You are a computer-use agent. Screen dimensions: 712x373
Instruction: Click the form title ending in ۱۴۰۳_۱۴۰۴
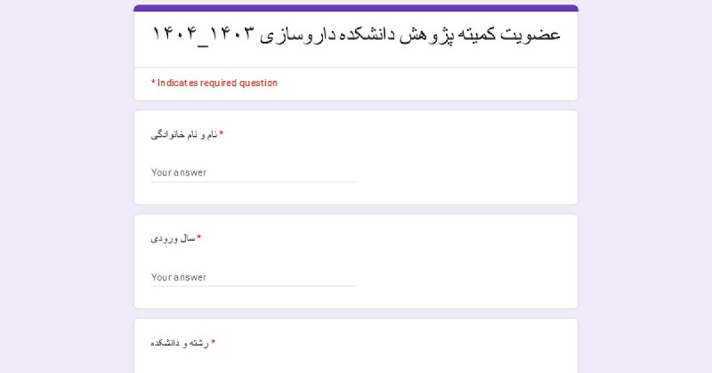tap(356, 35)
